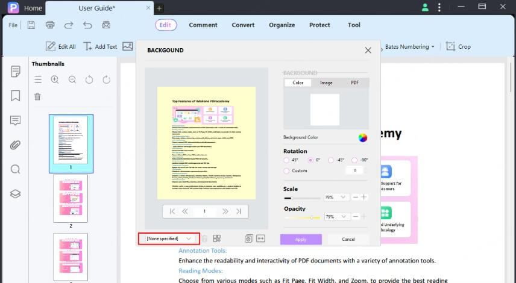
Task: Open the Background Color picker wheel
Action: pos(363,138)
